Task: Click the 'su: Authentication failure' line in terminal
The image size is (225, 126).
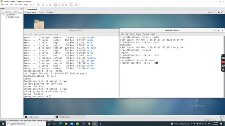Action: tap(137, 60)
